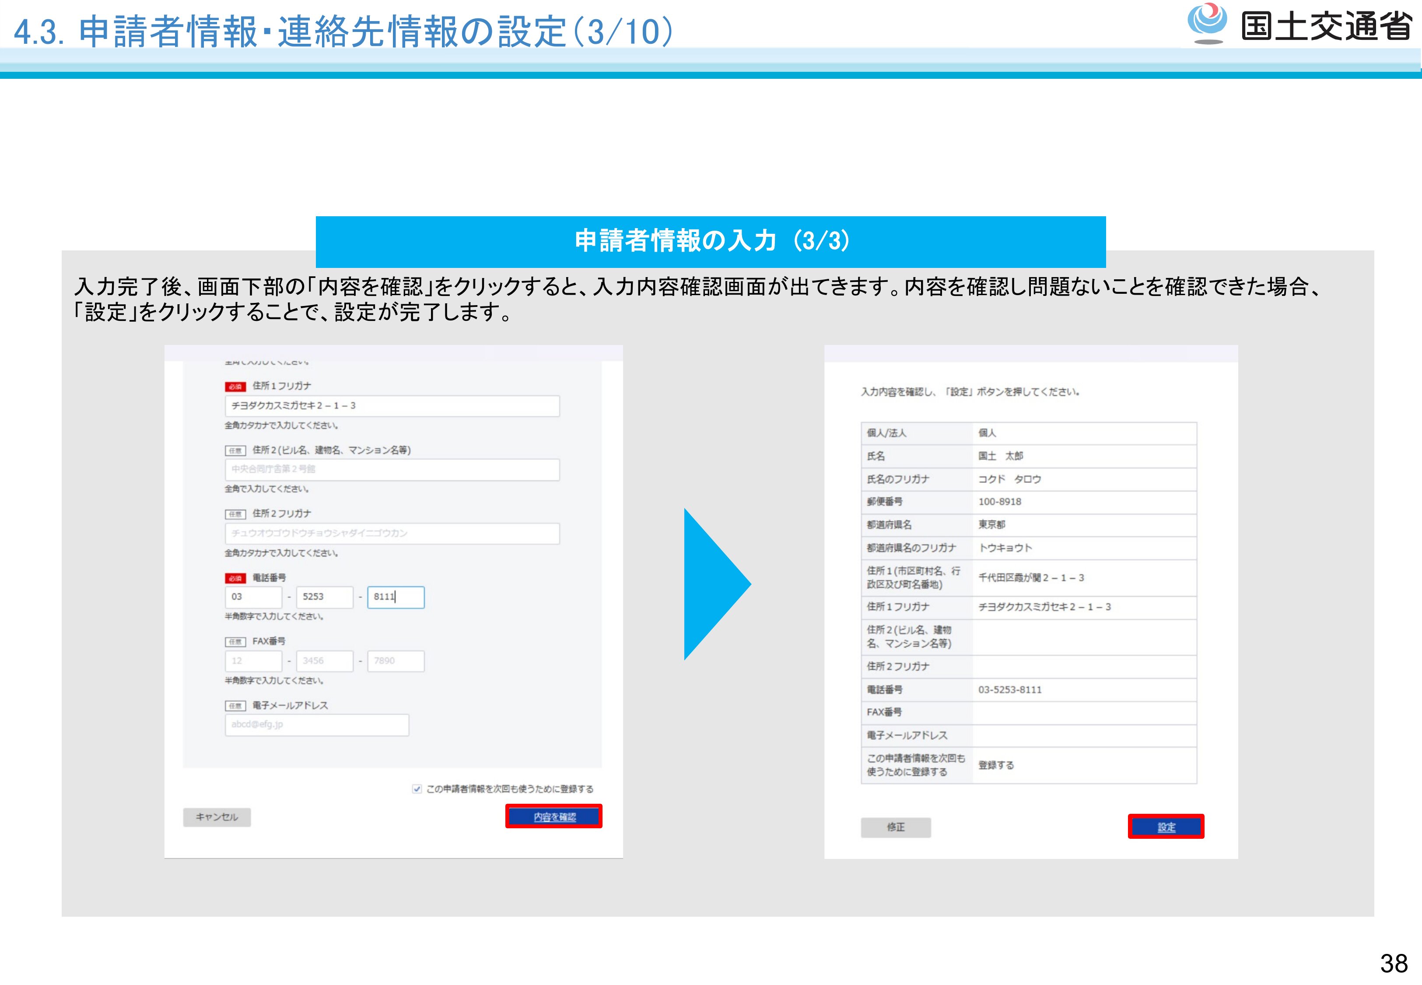Click the 申請者情報の入力 (3/3) blue header
This screenshot has width=1422, height=985.
point(711,241)
